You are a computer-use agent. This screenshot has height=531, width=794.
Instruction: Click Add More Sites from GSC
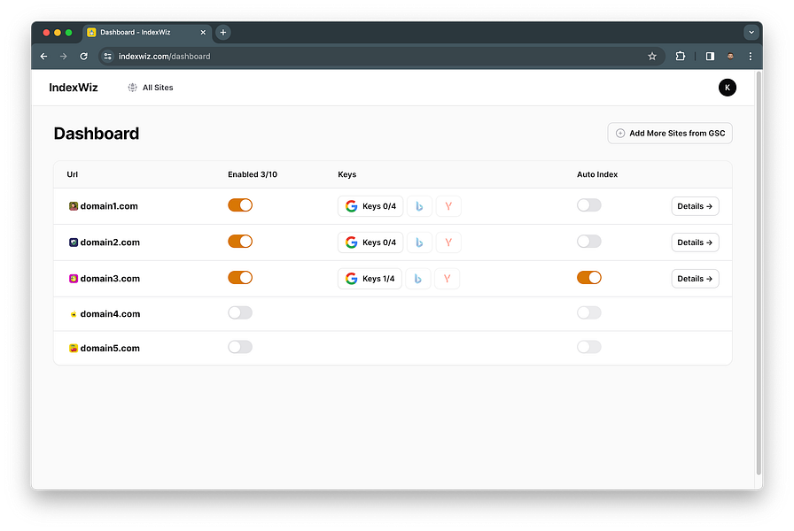coord(670,134)
